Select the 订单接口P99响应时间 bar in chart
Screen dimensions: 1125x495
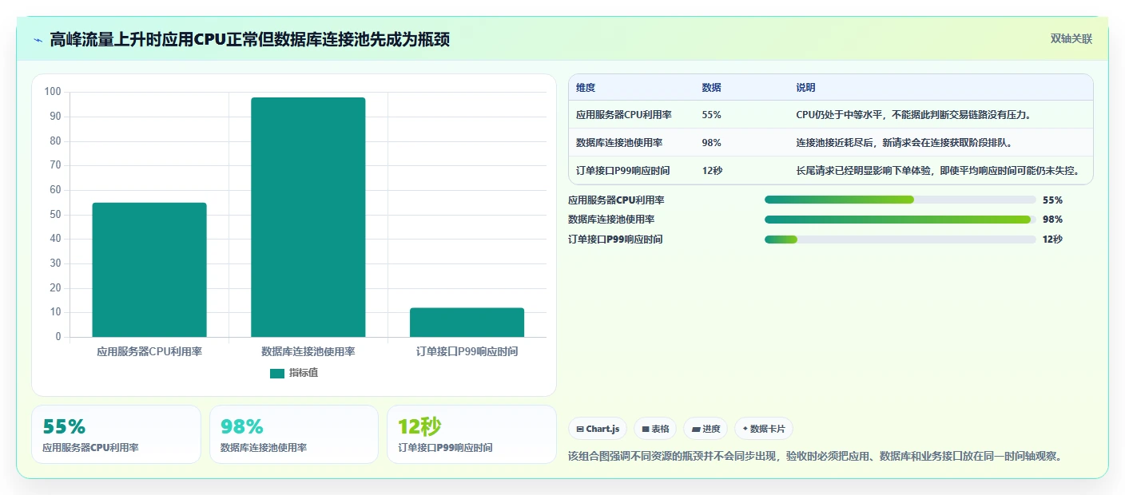point(467,323)
